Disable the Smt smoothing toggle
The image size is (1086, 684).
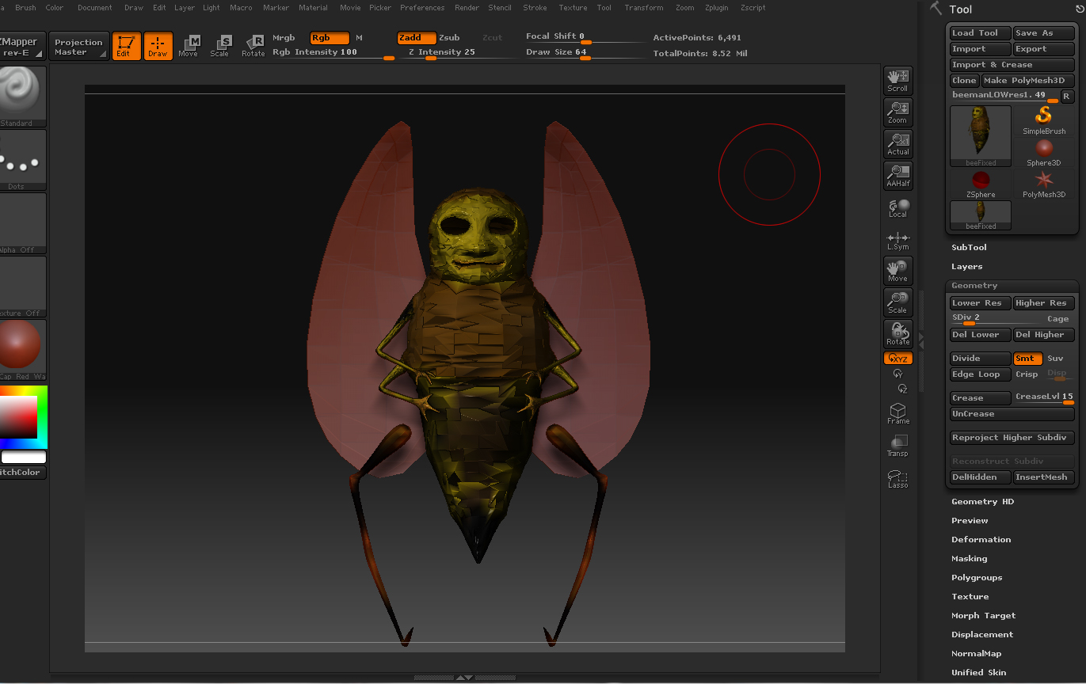[1027, 359]
